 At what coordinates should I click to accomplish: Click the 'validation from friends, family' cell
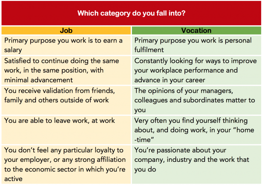tap(66, 95)
